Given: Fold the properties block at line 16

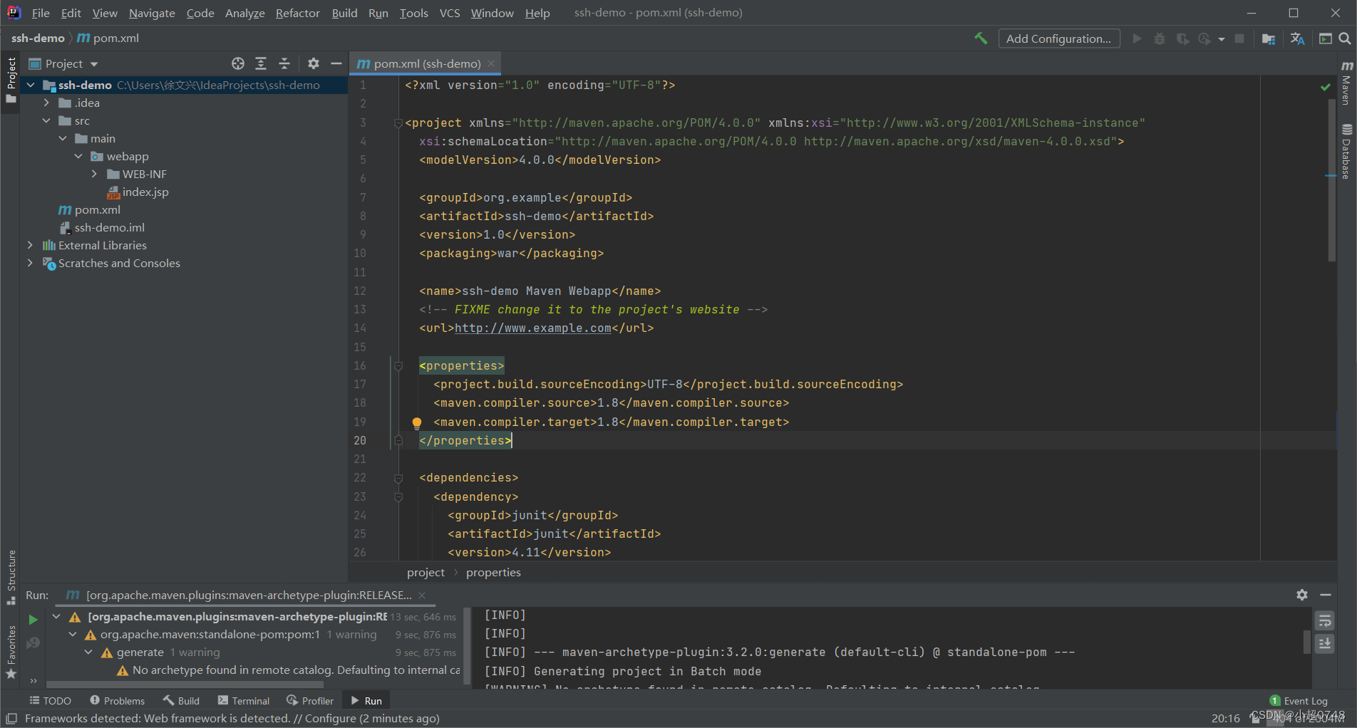Looking at the screenshot, I should [398, 366].
